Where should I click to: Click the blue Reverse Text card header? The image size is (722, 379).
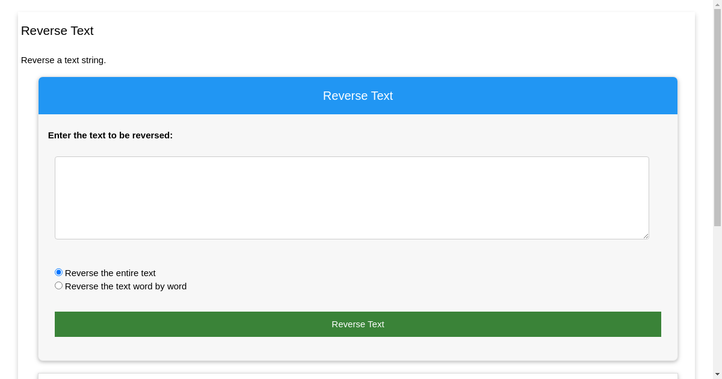pyautogui.click(x=357, y=96)
